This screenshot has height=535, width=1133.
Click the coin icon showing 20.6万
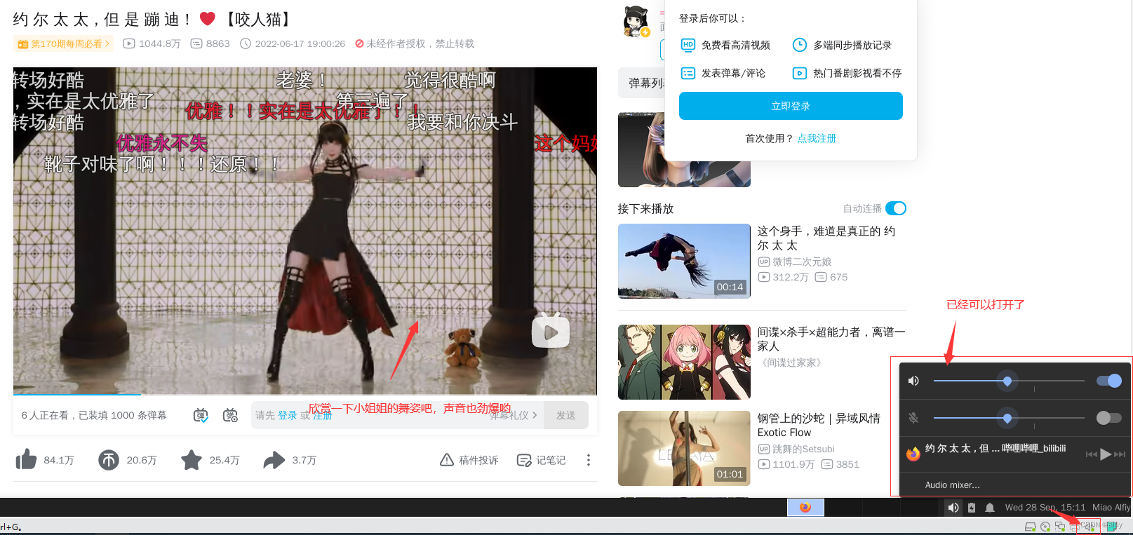point(109,460)
